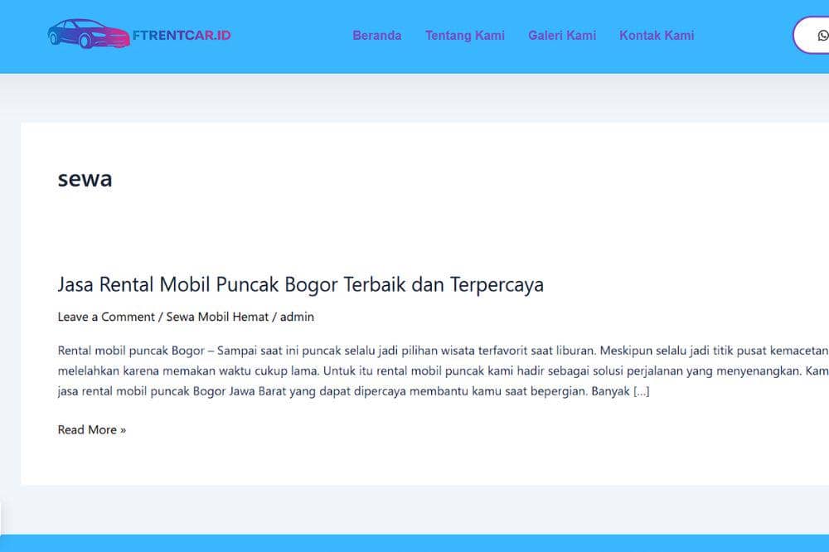The height and width of the screenshot is (552, 829).
Task: Click the Leave a Comment link
Action: click(105, 317)
